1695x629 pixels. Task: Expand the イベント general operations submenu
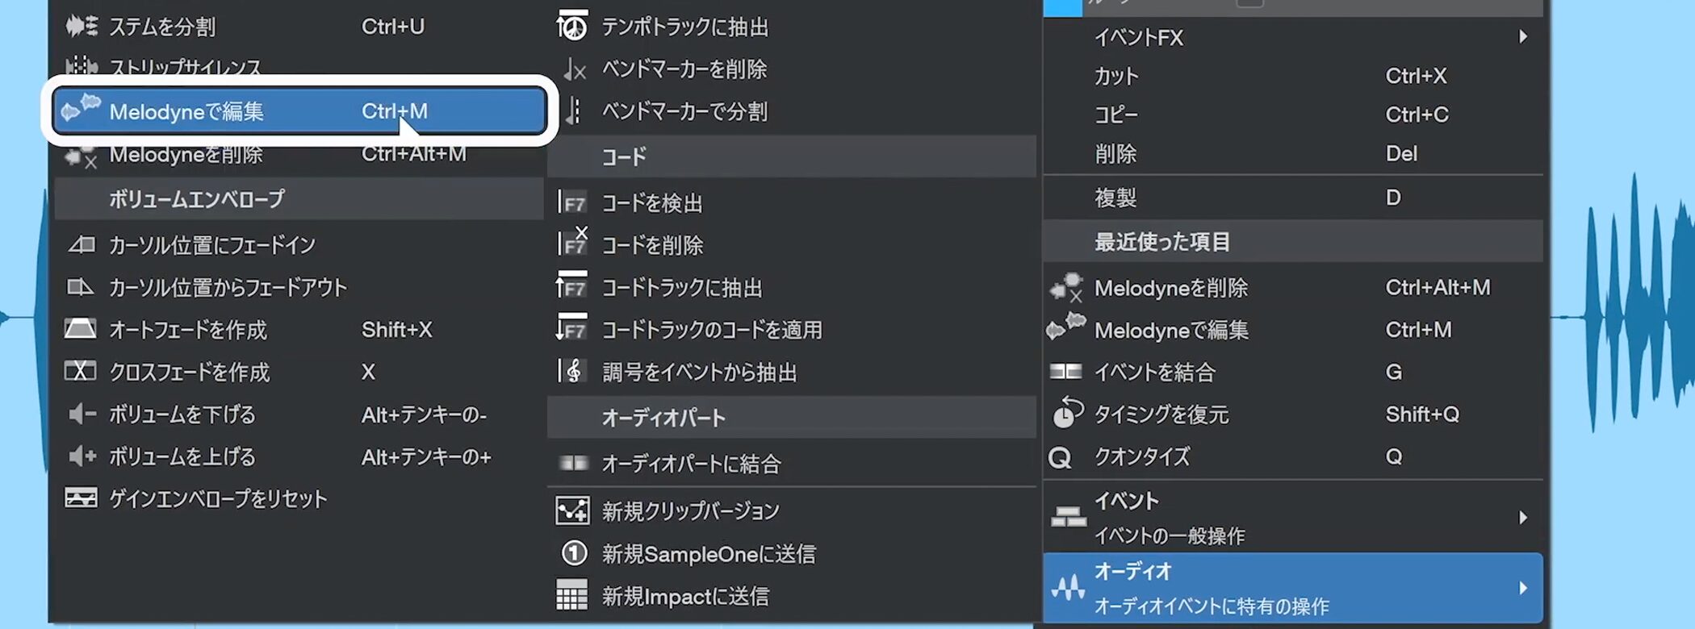(1522, 517)
